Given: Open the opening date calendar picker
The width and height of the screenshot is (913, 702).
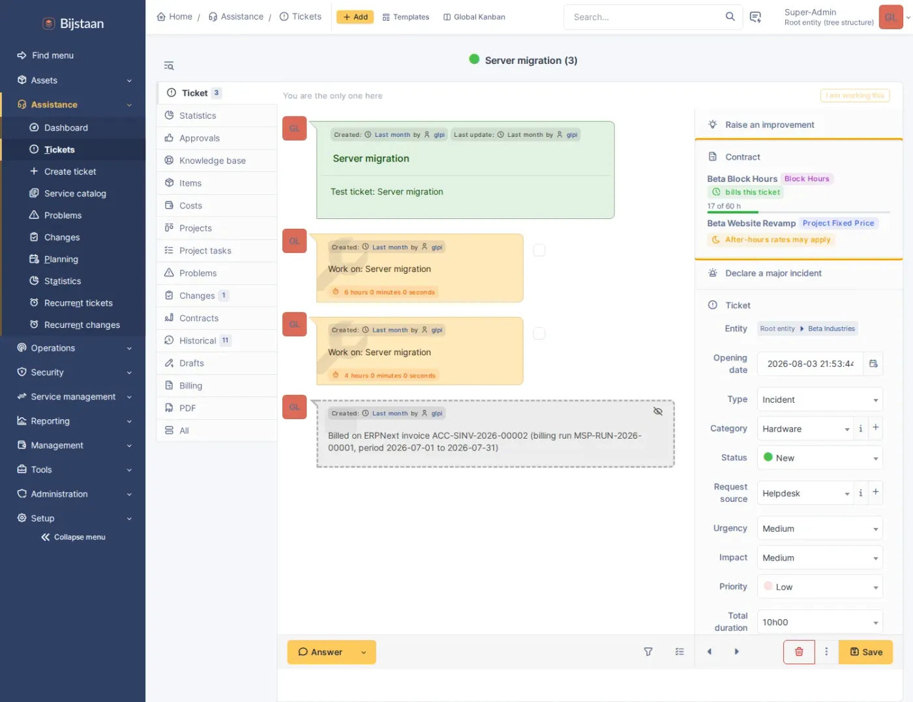Looking at the screenshot, I should (x=873, y=364).
